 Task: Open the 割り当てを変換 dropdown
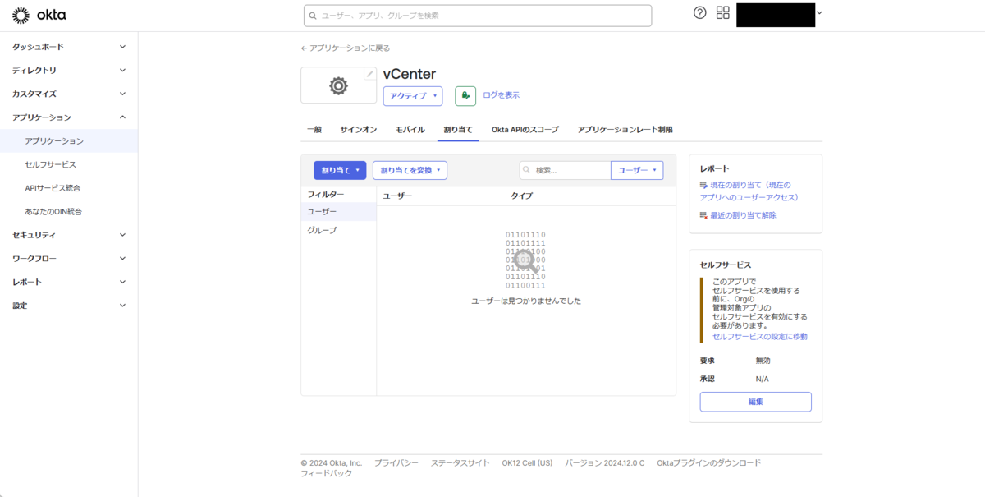tap(410, 170)
